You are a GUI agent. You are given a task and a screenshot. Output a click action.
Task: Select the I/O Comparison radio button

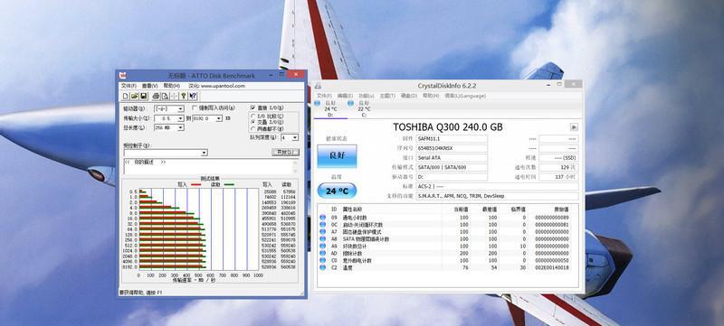[x=252, y=116]
